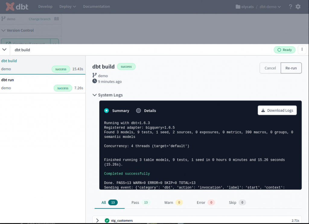
Task: Switch to the Warn results tab
Action: [x=174, y=202]
